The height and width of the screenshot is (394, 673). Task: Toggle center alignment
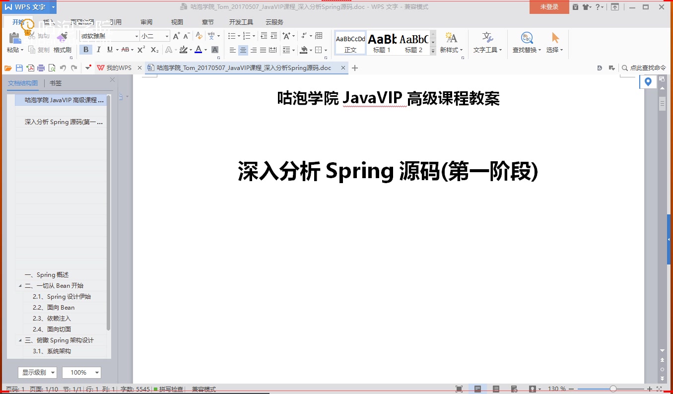coord(243,50)
